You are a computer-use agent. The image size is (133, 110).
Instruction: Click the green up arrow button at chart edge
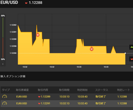tap(131, 47)
